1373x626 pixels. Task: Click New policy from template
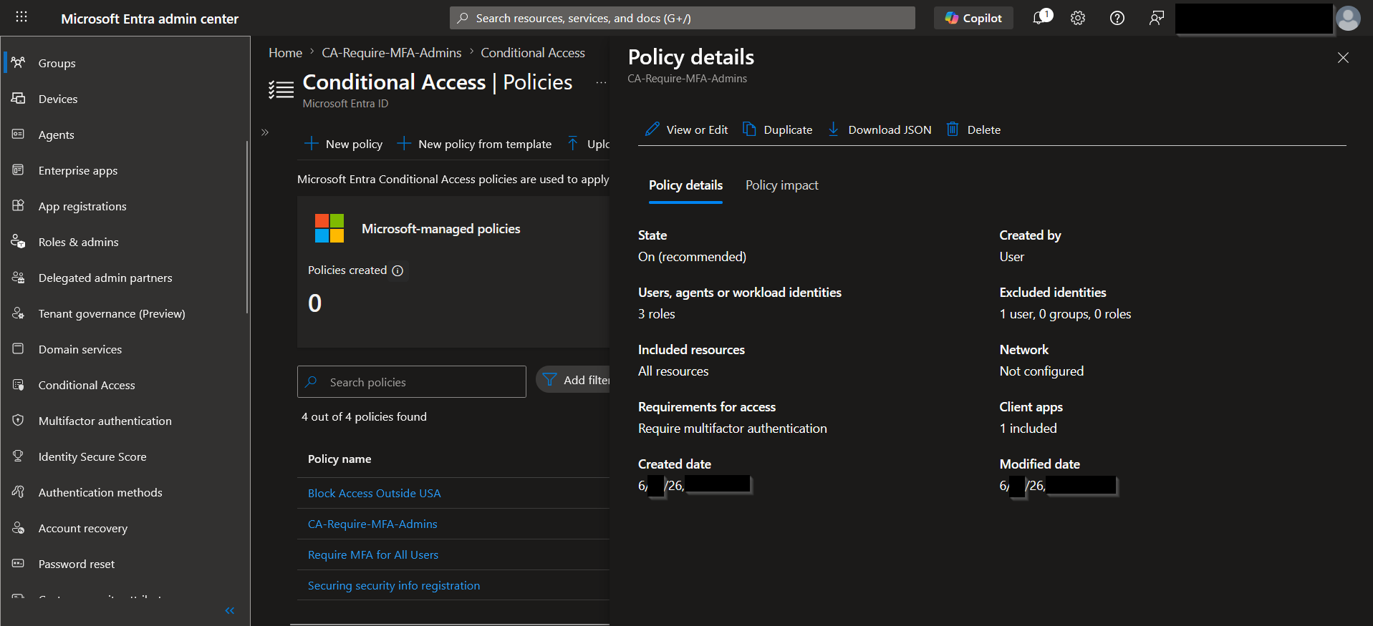[x=474, y=144]
